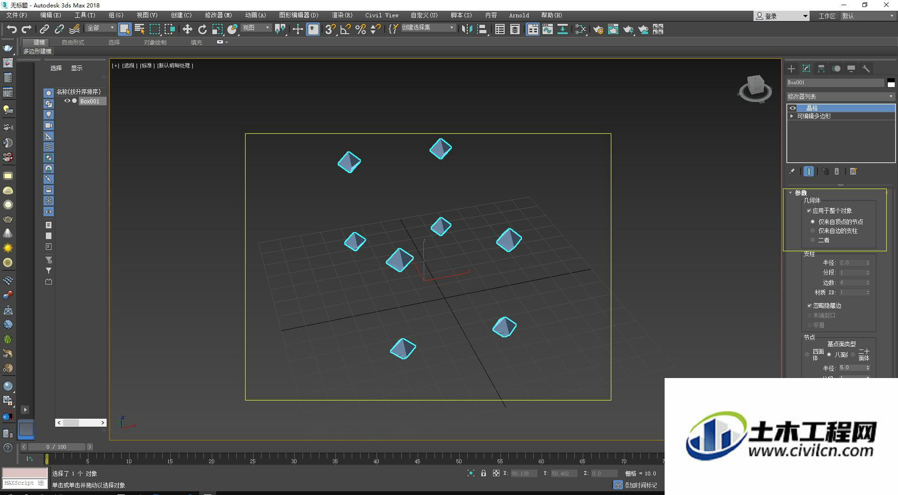The height and width of the screenshot is (495, 898).
Task: Toggle the Spinner Snap button
Action: tap(375, 29)
